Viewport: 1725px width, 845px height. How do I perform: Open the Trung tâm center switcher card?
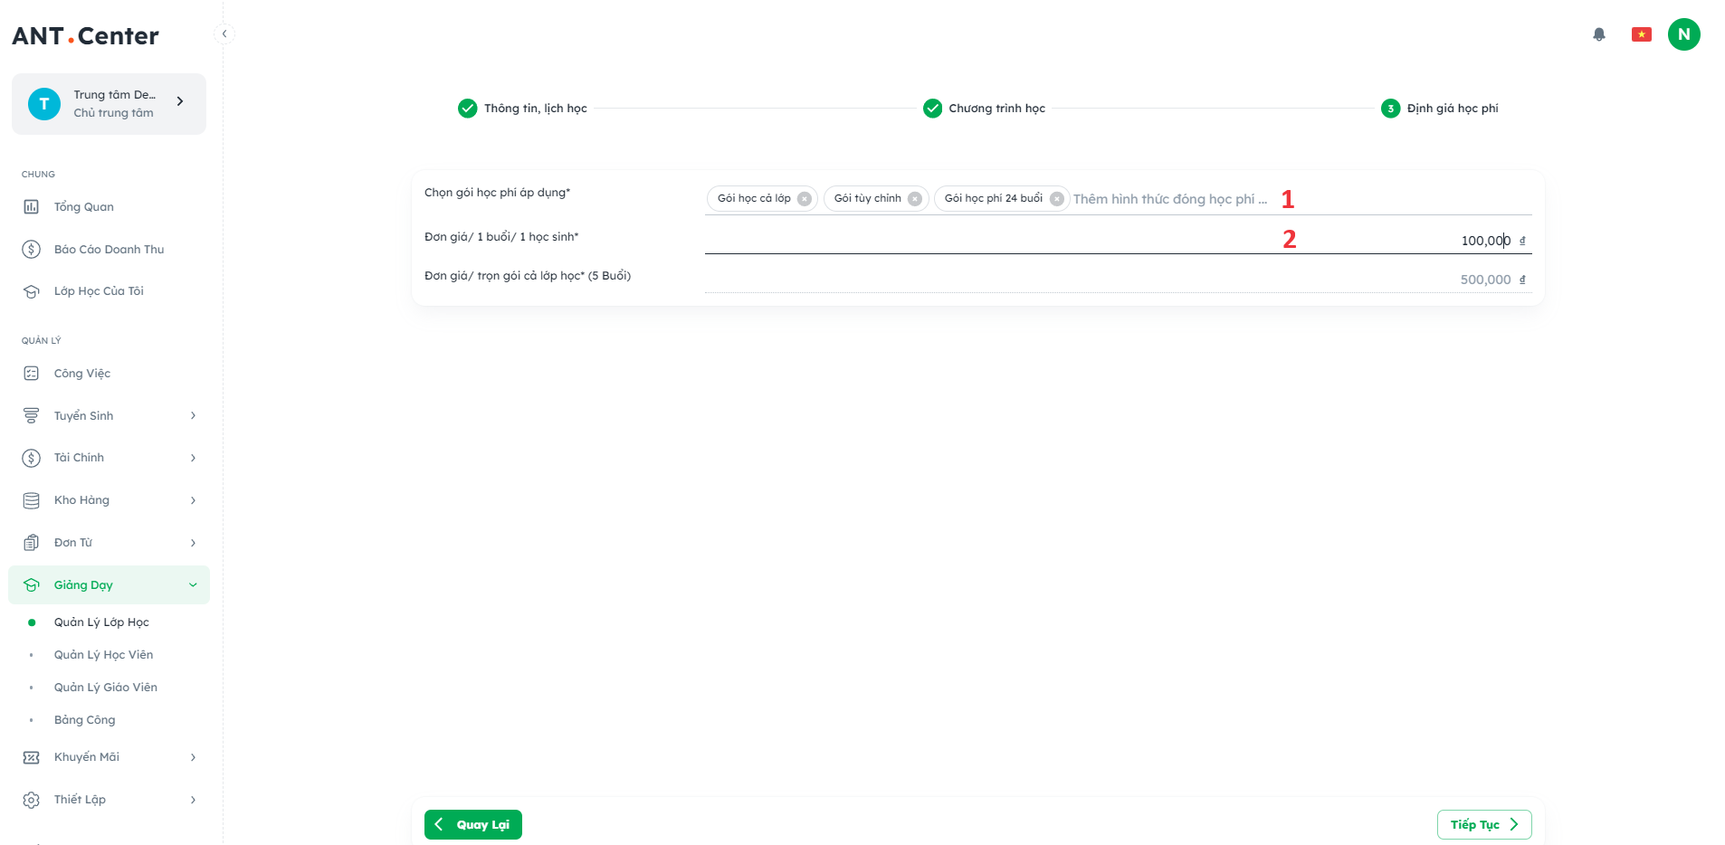(x=109, y=104)
